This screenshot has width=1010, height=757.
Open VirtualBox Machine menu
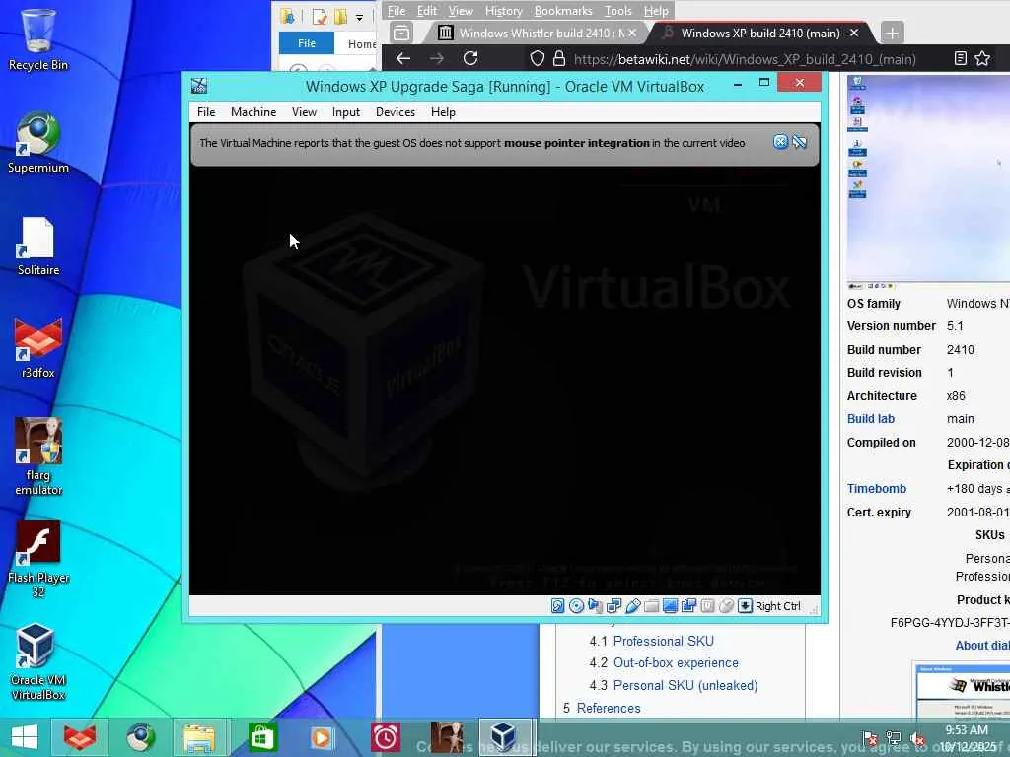253,112
